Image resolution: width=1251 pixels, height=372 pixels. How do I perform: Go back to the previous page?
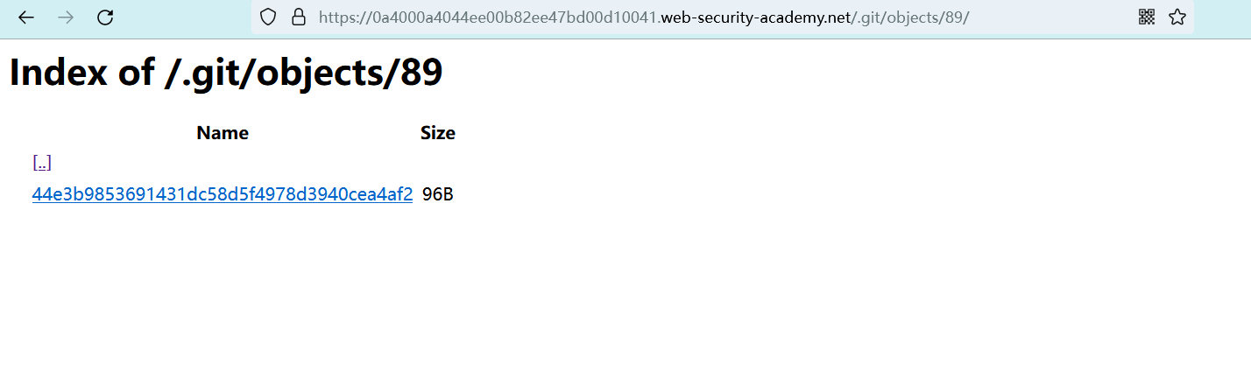tap(26, 18)
